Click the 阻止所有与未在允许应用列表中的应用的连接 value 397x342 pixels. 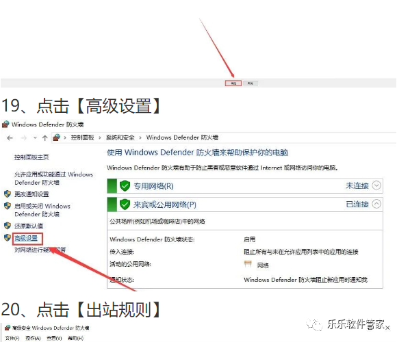[x=301, y=252]
